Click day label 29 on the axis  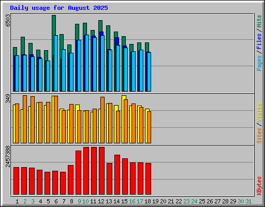(233, 201)
